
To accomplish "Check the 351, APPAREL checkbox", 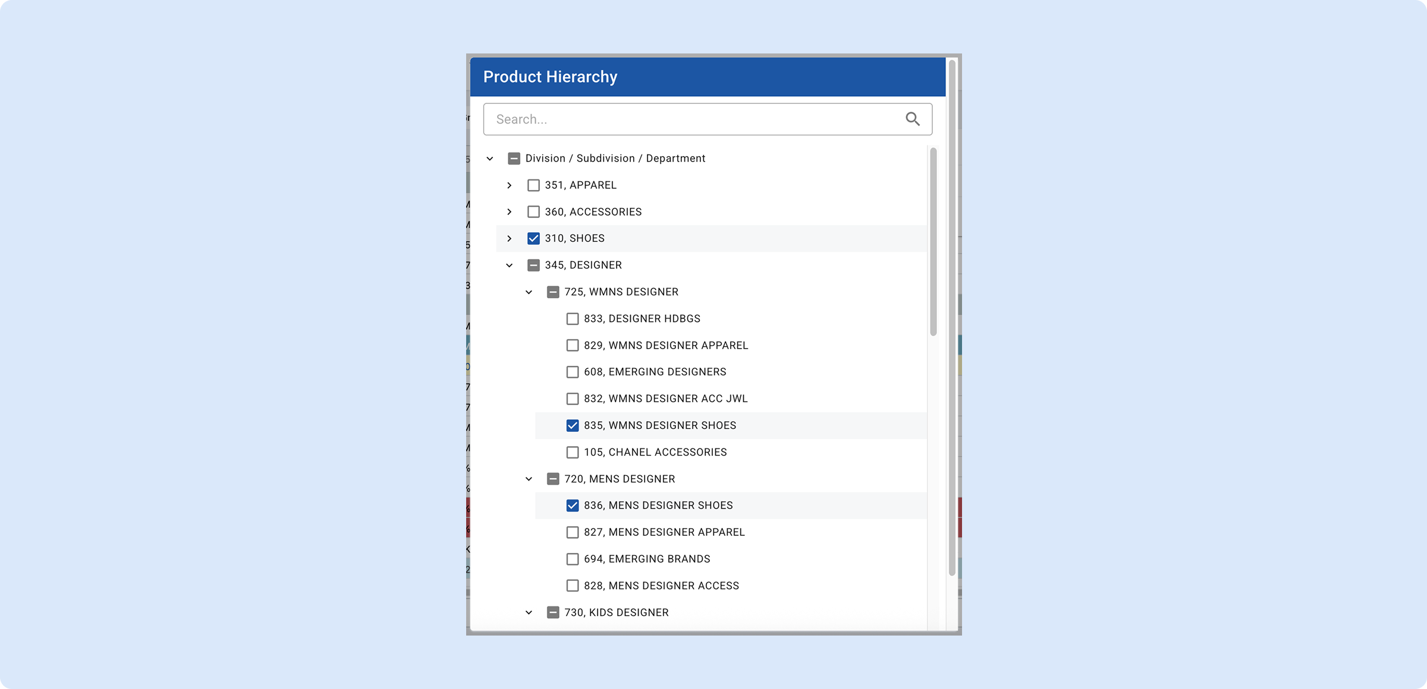I will (533, 185).
